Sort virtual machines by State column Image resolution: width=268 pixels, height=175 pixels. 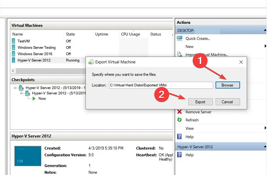coord(70,34)
